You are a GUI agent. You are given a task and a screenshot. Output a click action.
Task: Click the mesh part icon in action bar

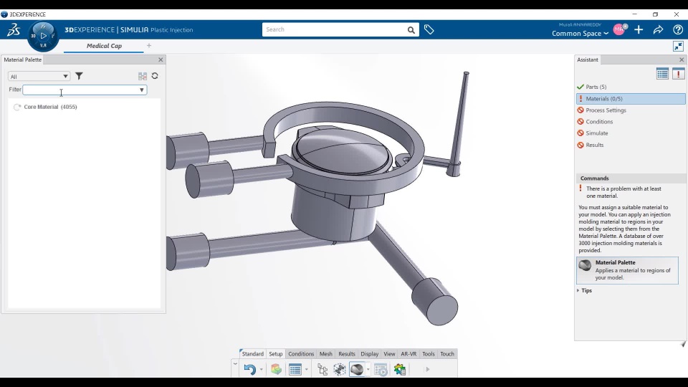[340, 370]
